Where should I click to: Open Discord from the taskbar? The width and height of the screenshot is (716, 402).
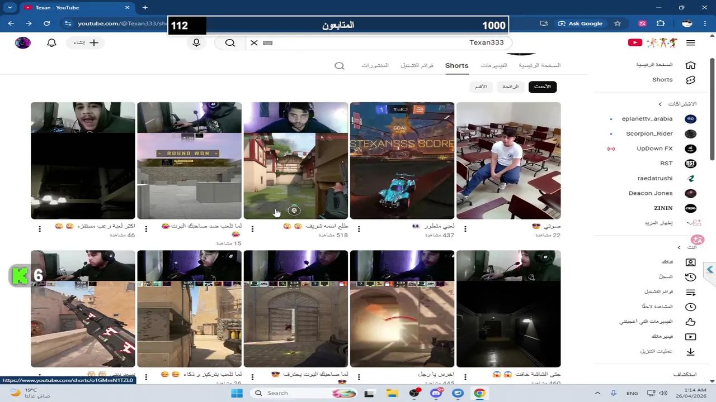436,393
